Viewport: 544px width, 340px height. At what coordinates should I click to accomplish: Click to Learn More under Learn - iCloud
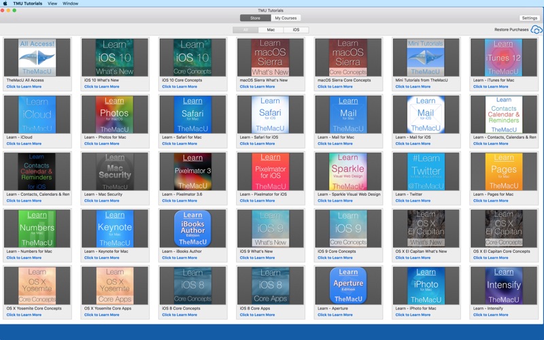(24, 143)
